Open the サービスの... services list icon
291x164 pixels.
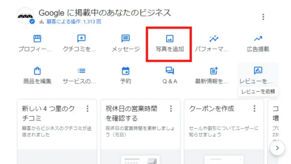(x=81, y=71)
